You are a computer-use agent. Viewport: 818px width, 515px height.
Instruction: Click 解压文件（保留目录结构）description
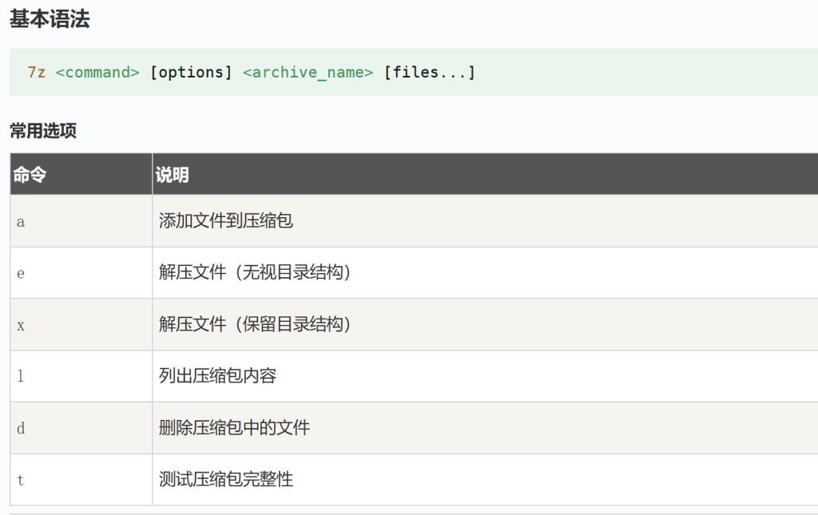255,323
